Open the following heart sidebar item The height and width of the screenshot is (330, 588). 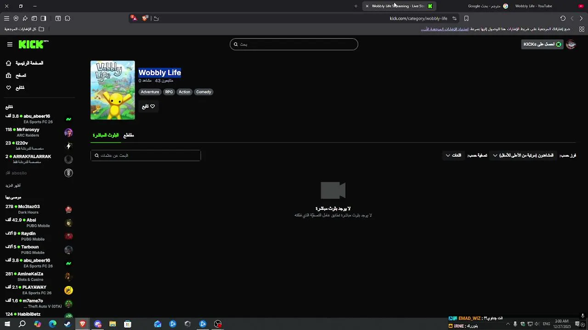pos(15,88)
